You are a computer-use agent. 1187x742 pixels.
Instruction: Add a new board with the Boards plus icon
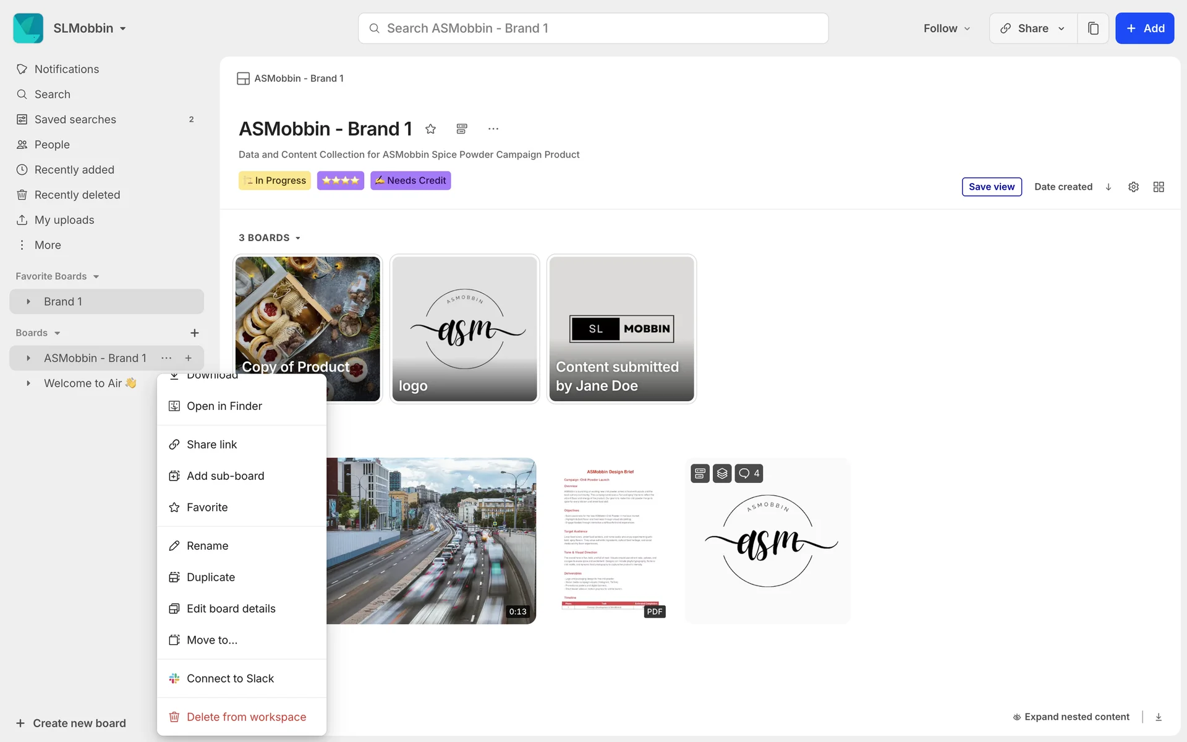coord(195,333)
